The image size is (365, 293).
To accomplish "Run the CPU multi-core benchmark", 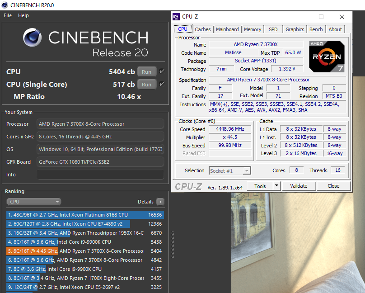I will (x=147, y=72).
